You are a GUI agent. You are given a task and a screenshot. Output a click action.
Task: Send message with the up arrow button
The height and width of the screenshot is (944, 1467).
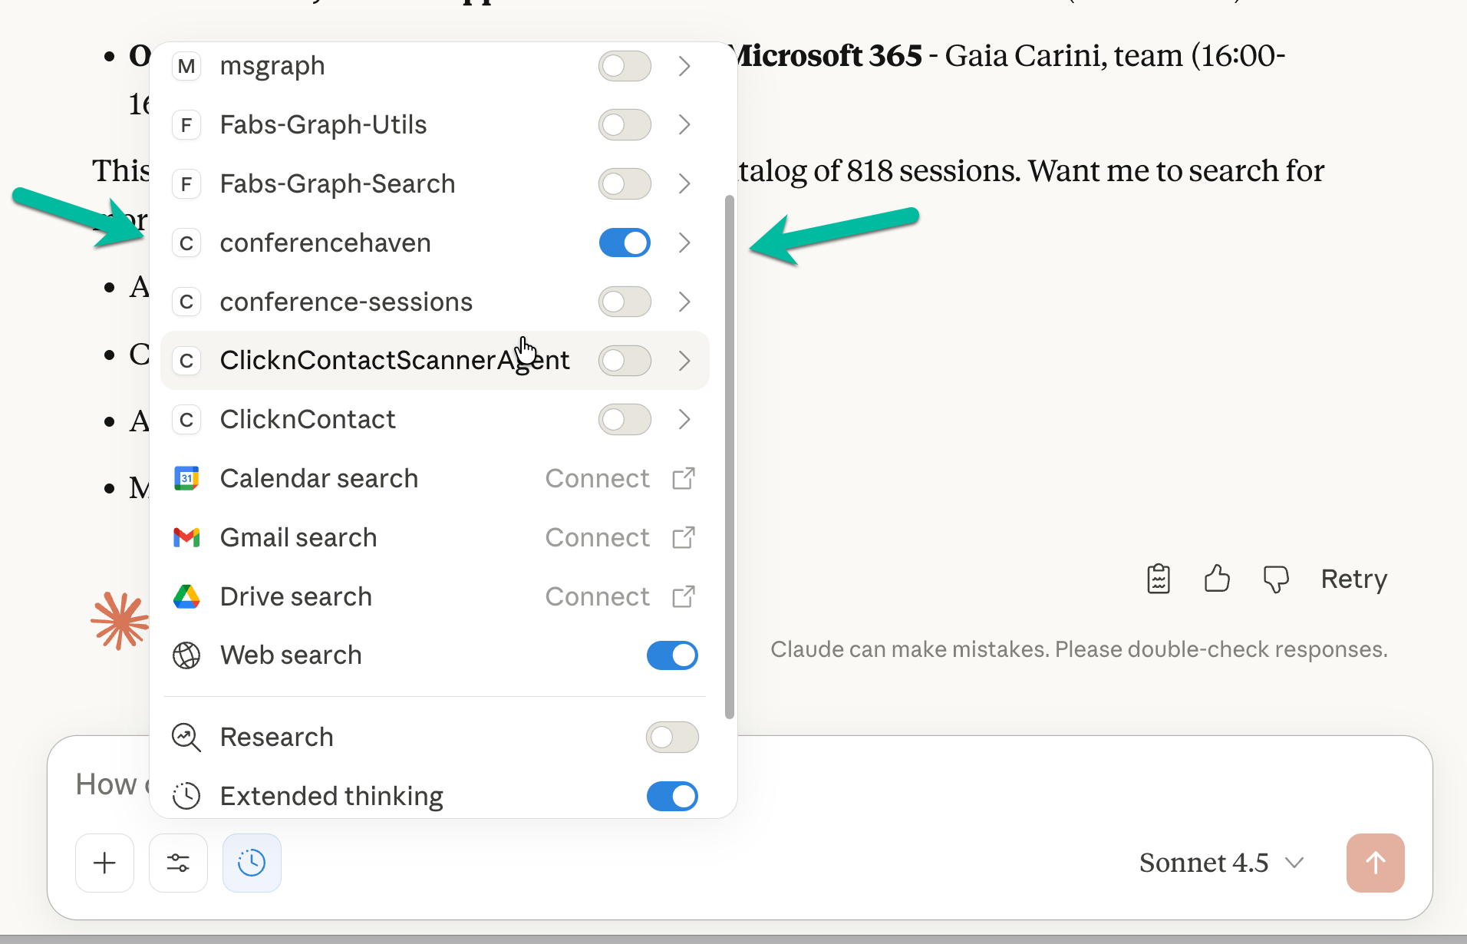tap(1375, 863)
